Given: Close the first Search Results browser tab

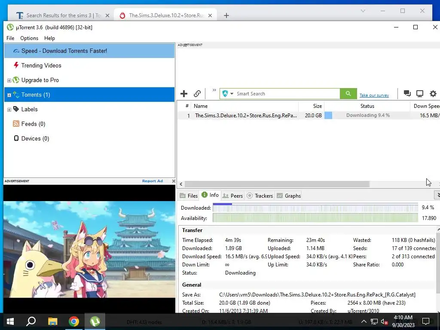Looking at the screenshot, I should tap(107, 16).
